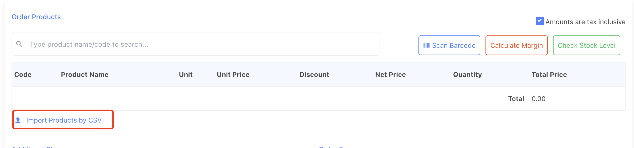Click the CSV upload arrow icon
Viewport: 634px width, 148px height.
tap(18, 120)
